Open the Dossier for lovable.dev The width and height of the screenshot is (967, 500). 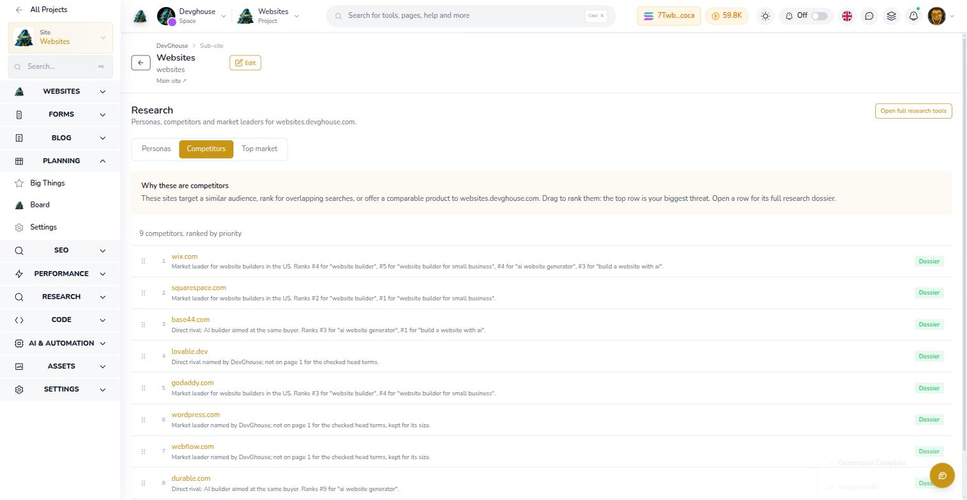click(929, 356)
